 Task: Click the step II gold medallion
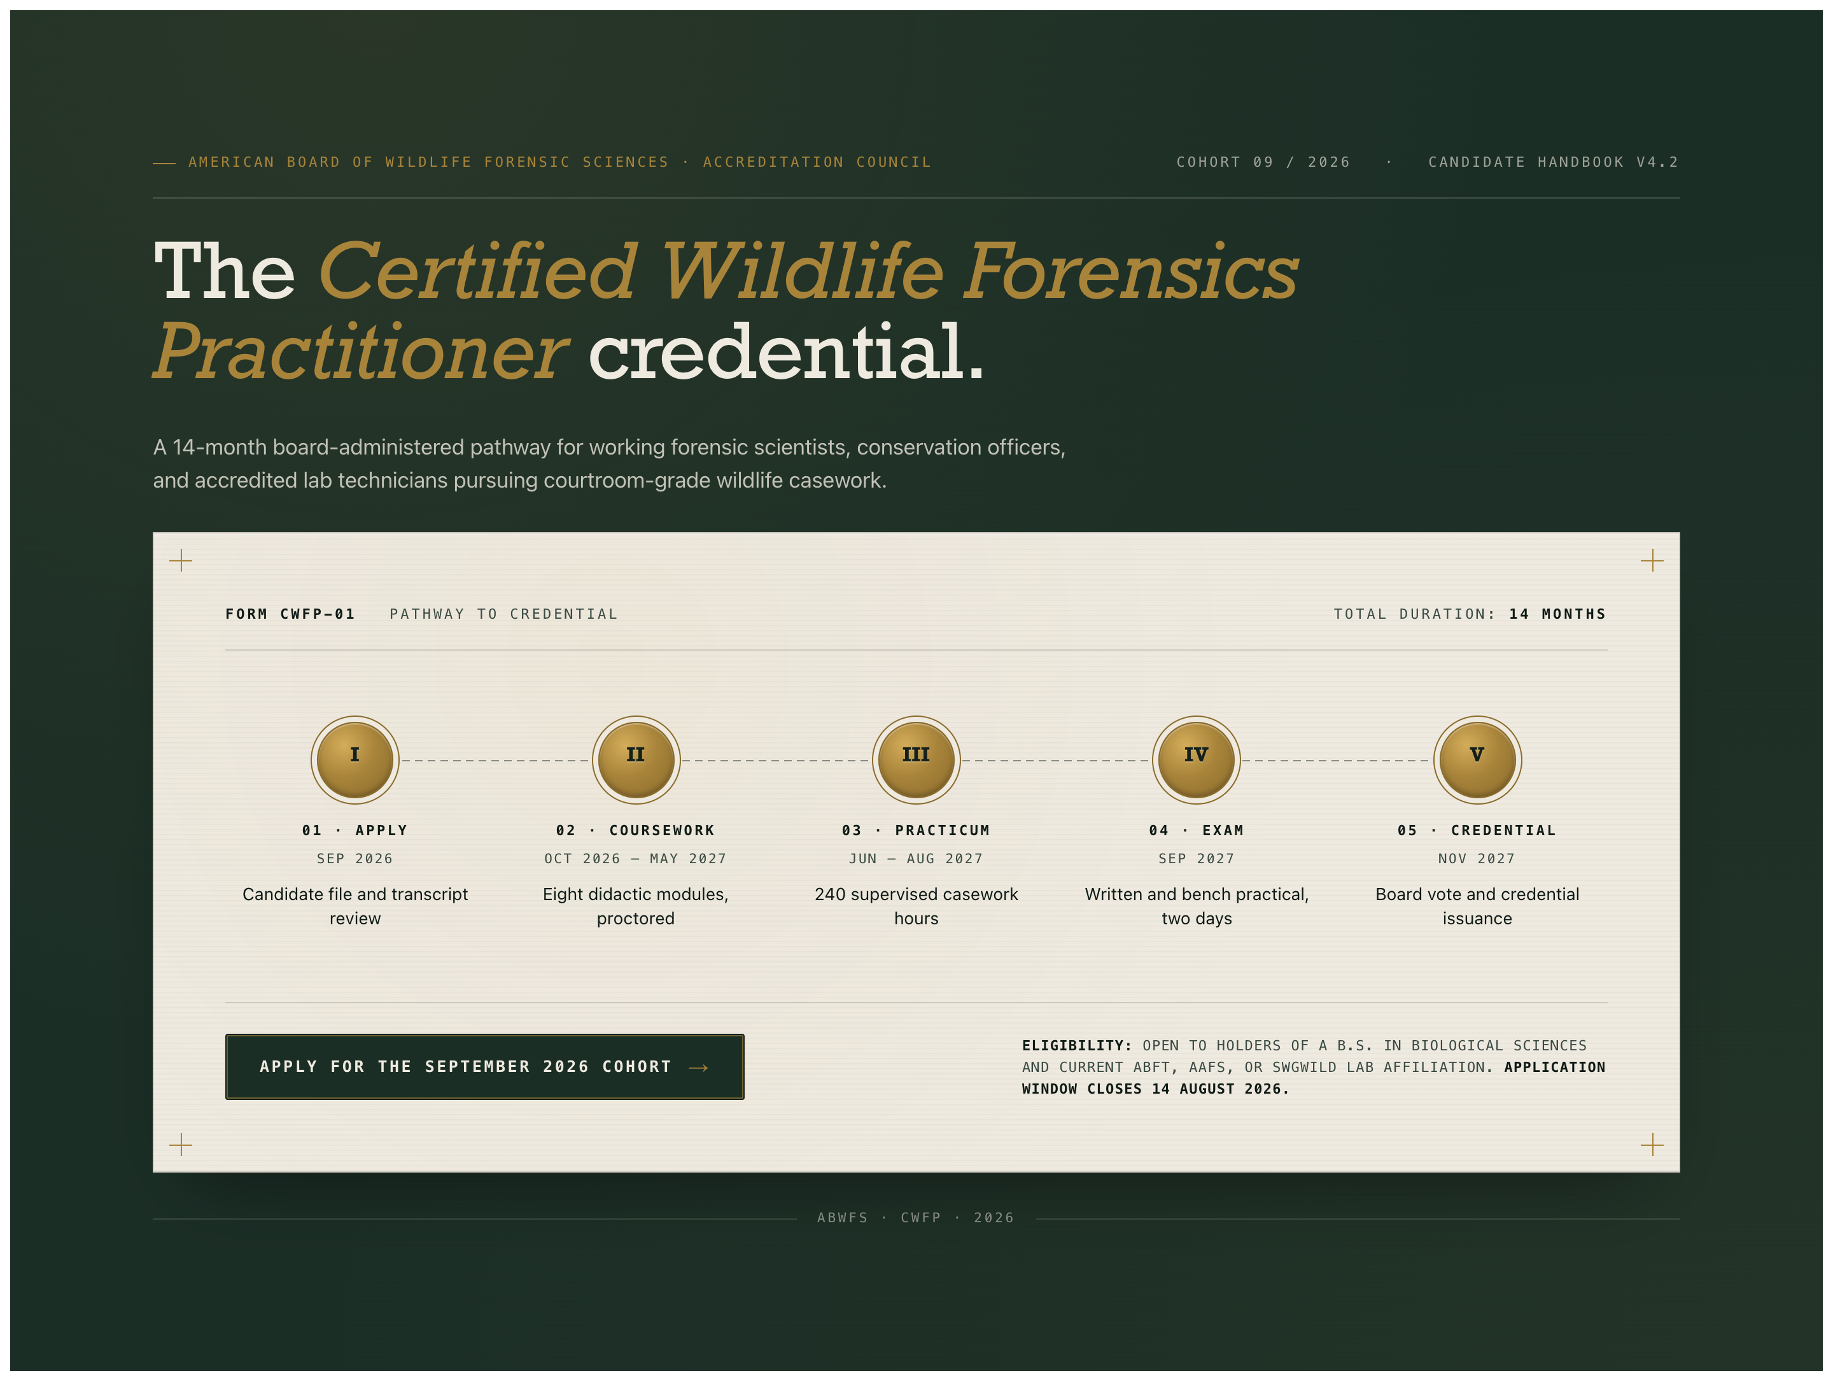[636, 759]
